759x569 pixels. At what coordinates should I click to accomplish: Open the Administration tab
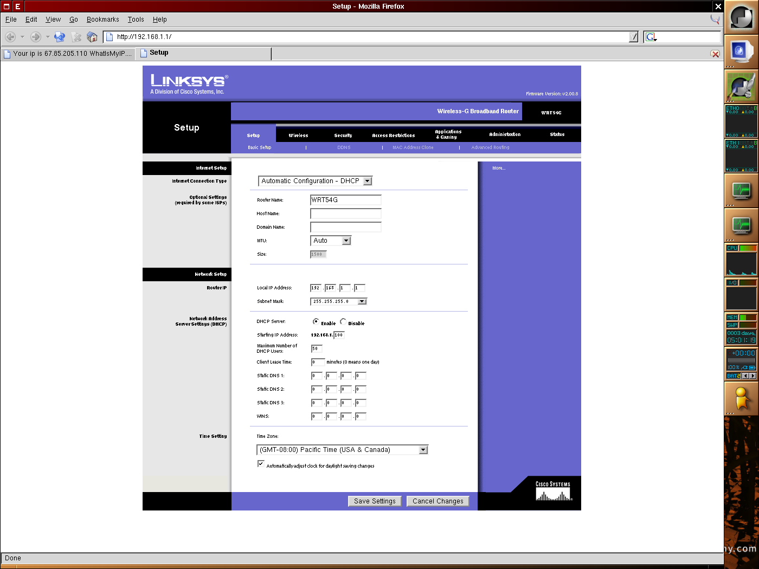(x=505, y=134)
